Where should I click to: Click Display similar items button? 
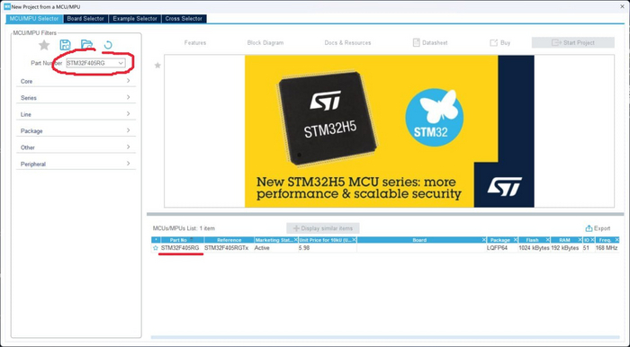(x=323, y=228)
